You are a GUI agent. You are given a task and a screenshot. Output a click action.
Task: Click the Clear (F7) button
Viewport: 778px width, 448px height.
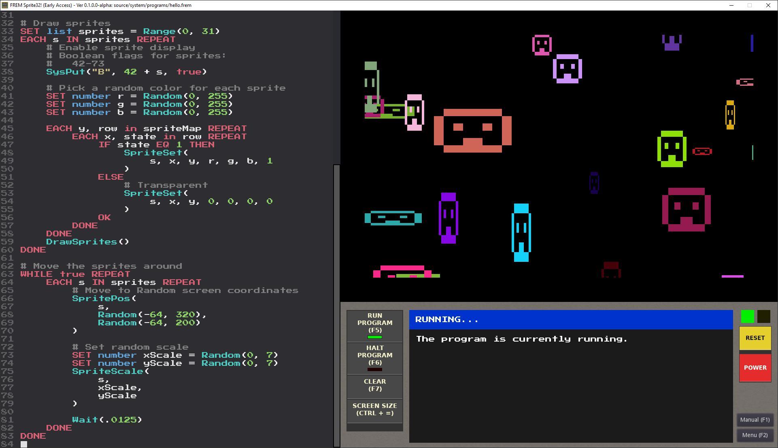(374, 385)
